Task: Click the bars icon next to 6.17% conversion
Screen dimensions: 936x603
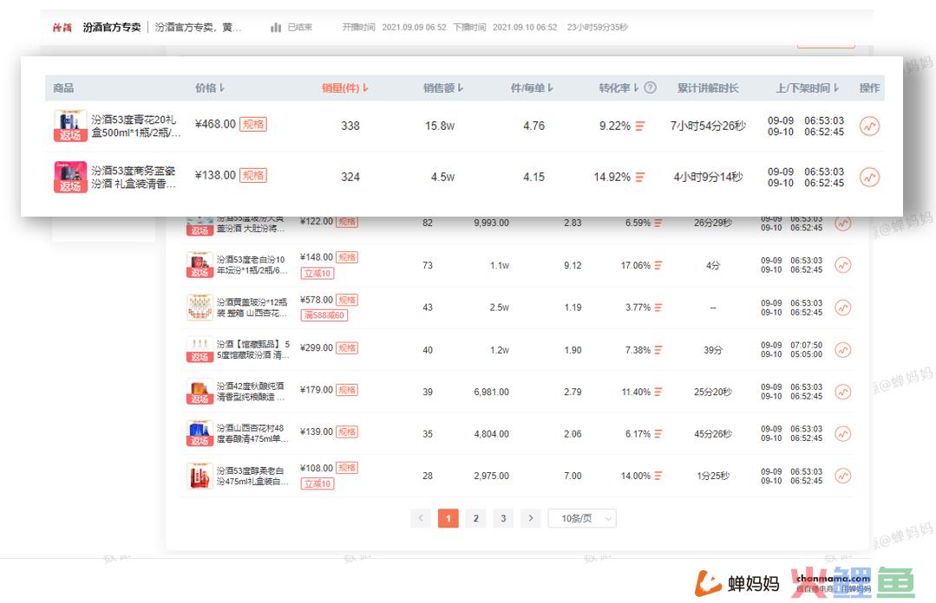Action: click(x=658, y=434)
